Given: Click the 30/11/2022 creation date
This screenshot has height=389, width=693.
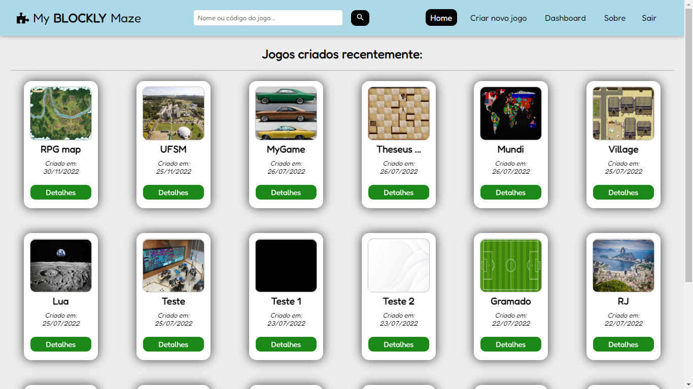Looking at the screenshot, I should point(61,172).
